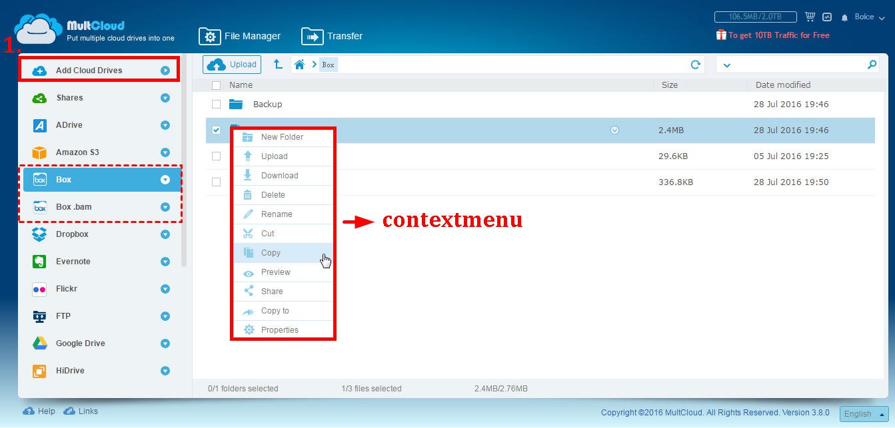The image size is (895, 428).
Task: Choose Share from context menu
Action: click(x=283, y=292)
